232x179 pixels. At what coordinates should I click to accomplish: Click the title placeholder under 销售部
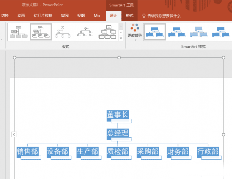pyautogui.click(x=31, y=158)
